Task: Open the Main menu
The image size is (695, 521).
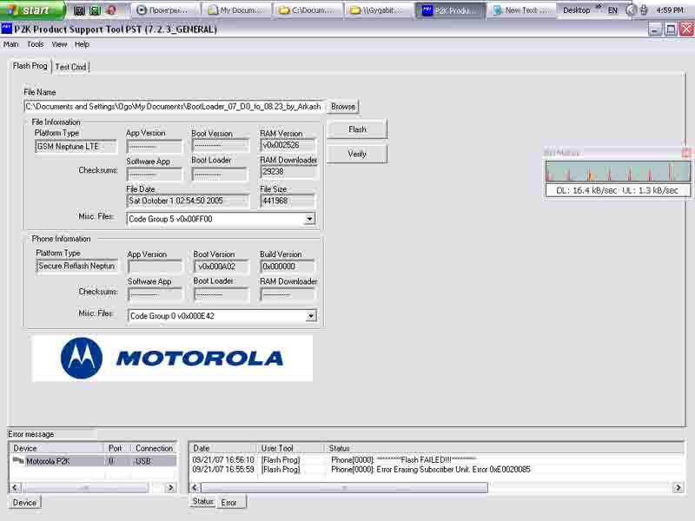Action: (11, 44)
